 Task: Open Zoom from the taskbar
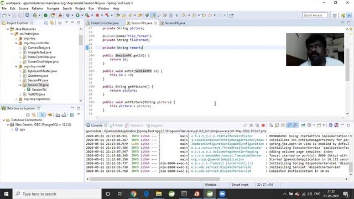pos(222,194)
